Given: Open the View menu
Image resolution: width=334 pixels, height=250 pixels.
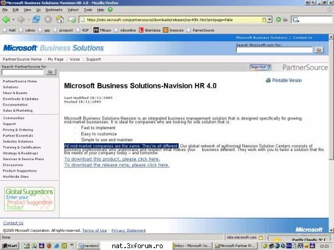Looking at the screenshot, I should pyautogui.click(x=27, y=10).
